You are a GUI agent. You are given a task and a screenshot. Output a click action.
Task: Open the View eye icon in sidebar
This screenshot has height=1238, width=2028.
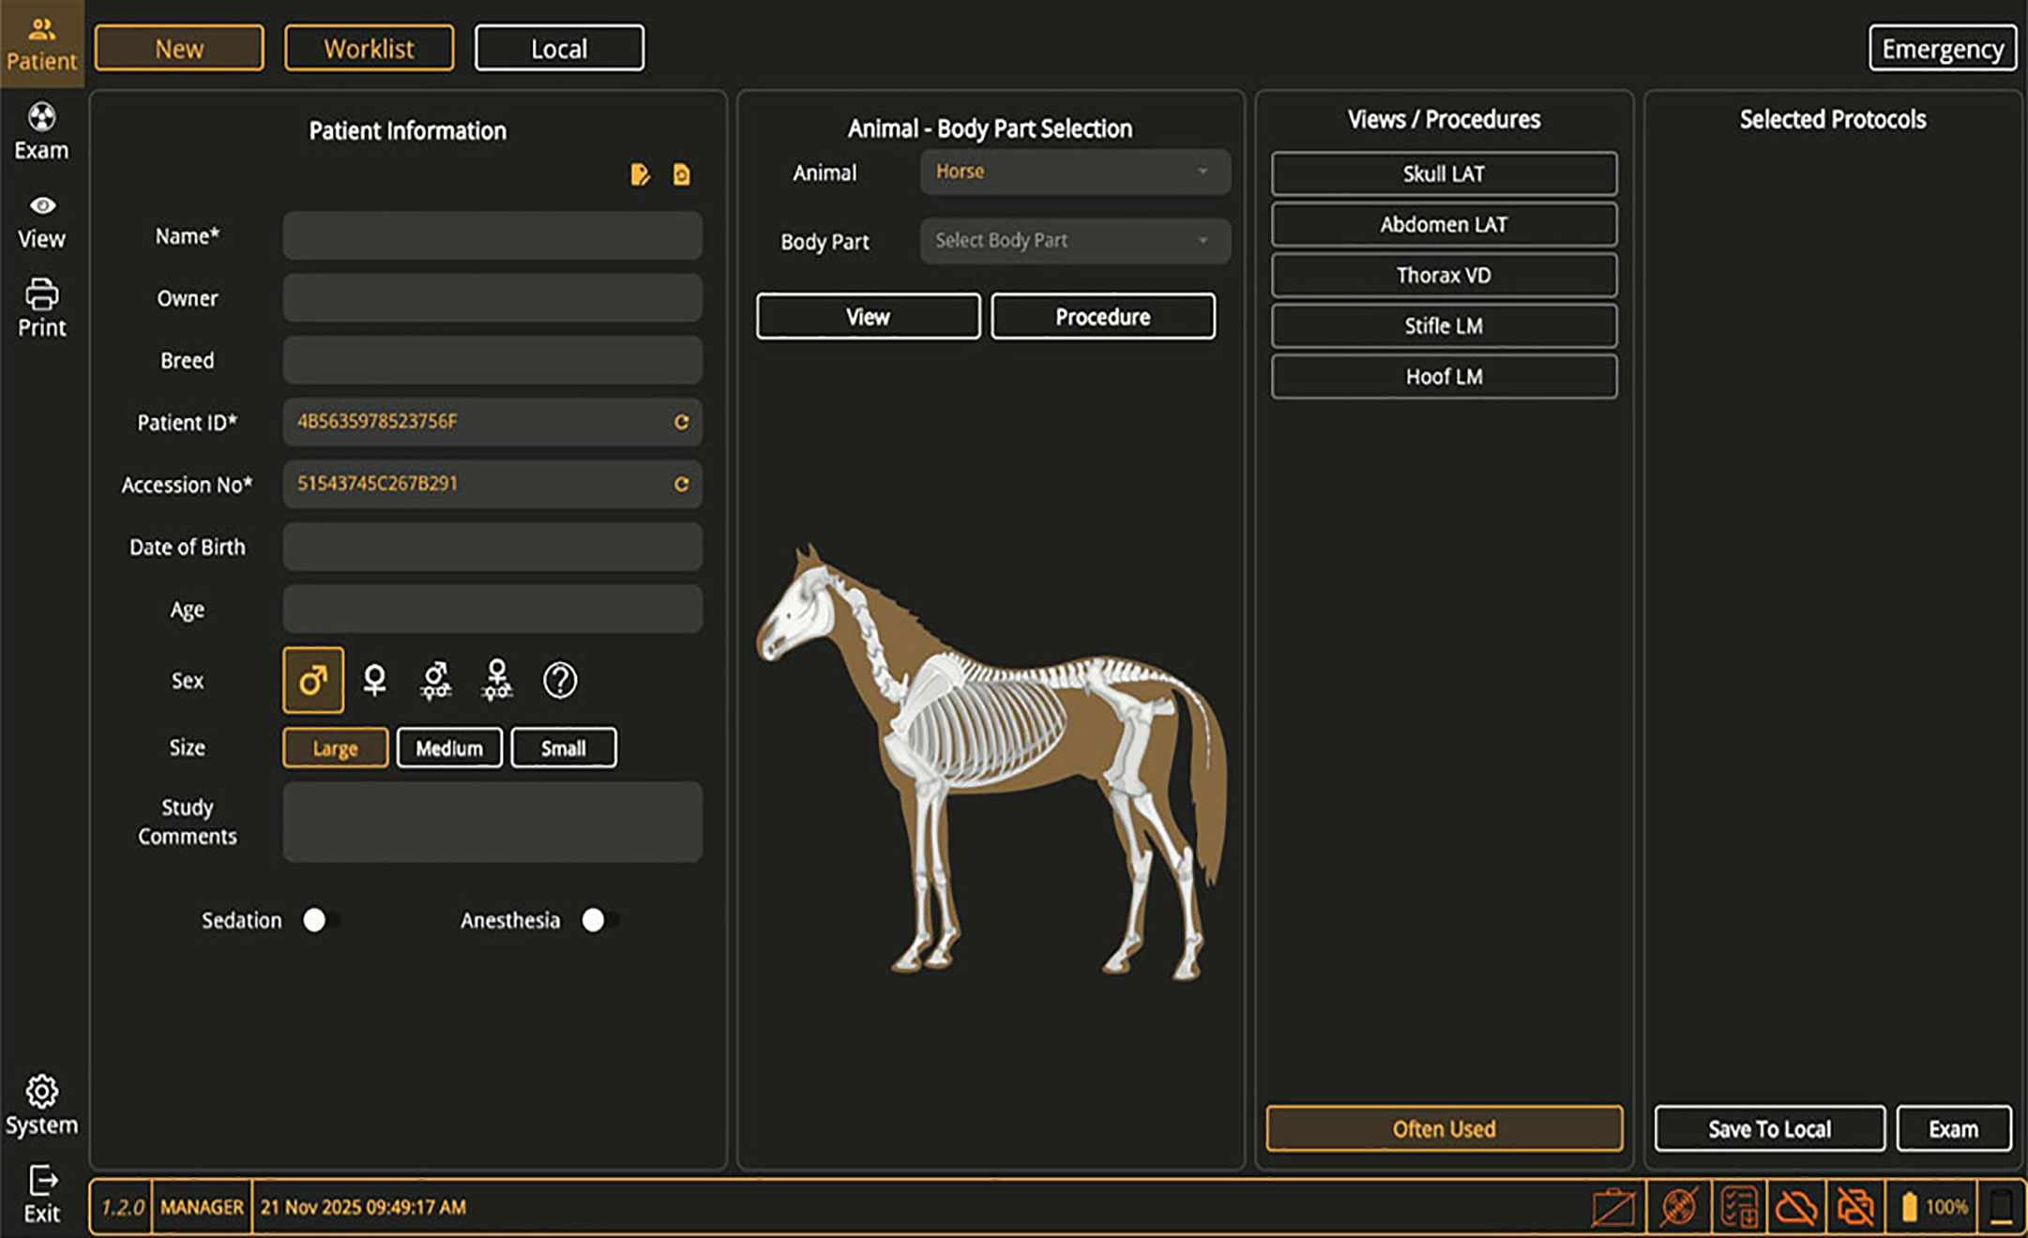tap(41, 205)
